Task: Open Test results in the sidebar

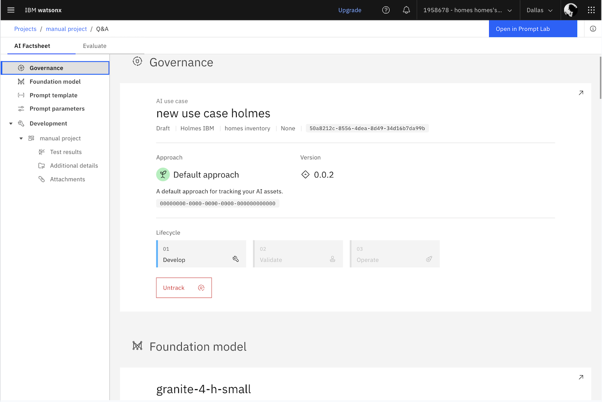Action: point(66,152)
